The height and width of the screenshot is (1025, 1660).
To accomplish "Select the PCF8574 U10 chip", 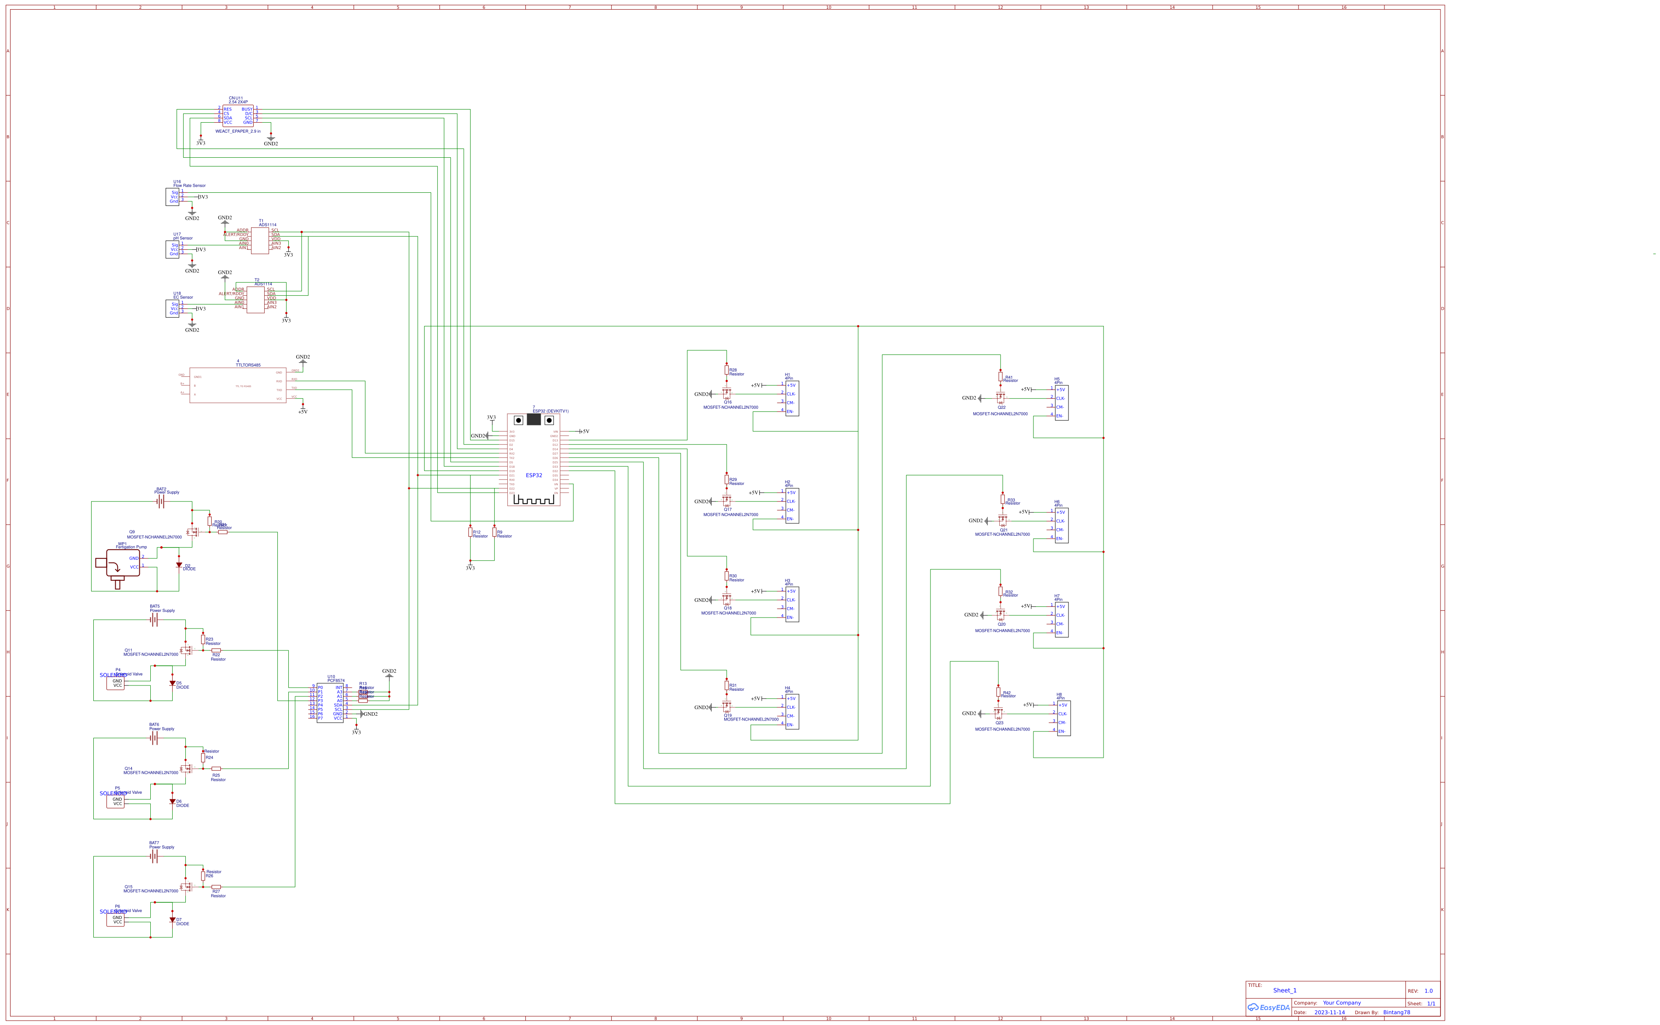I will point(330,702).
